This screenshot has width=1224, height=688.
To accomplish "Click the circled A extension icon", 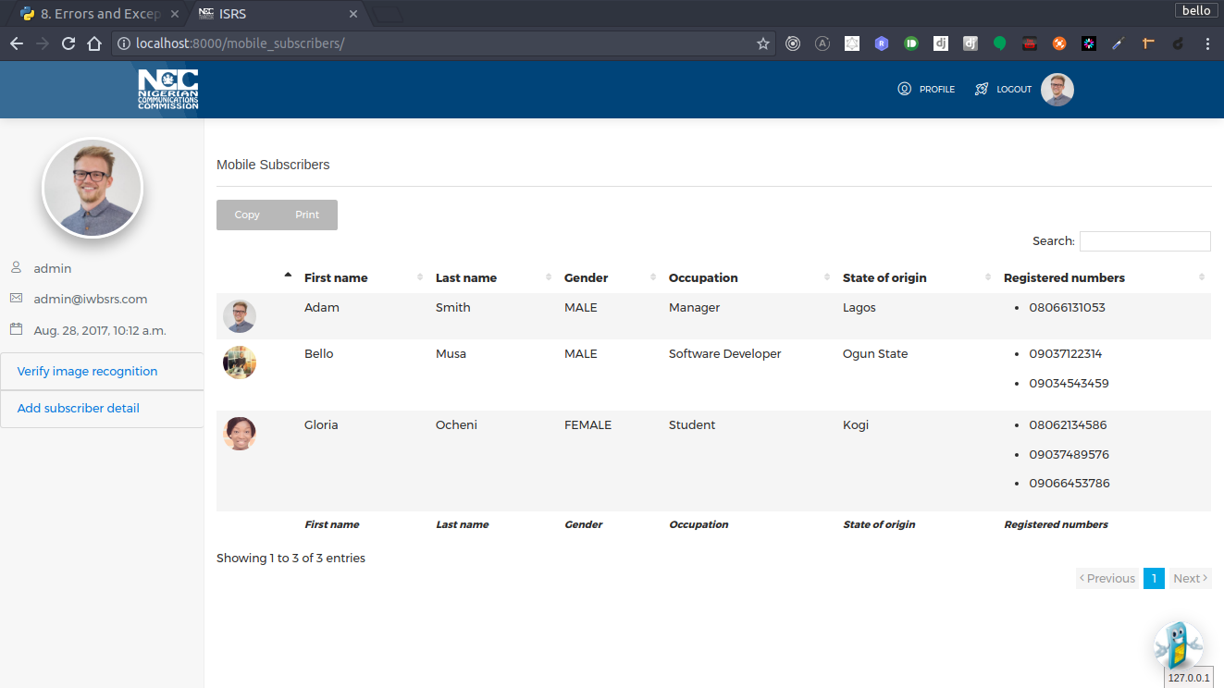I will (x=822, y=43).
